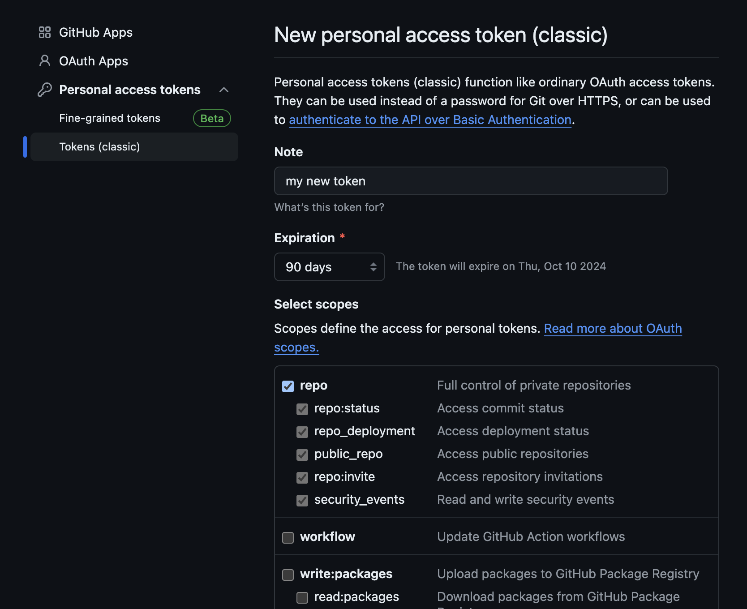Open Fine-grained tokens page
This screenshot has width=747, height=609.
point(110,118)
